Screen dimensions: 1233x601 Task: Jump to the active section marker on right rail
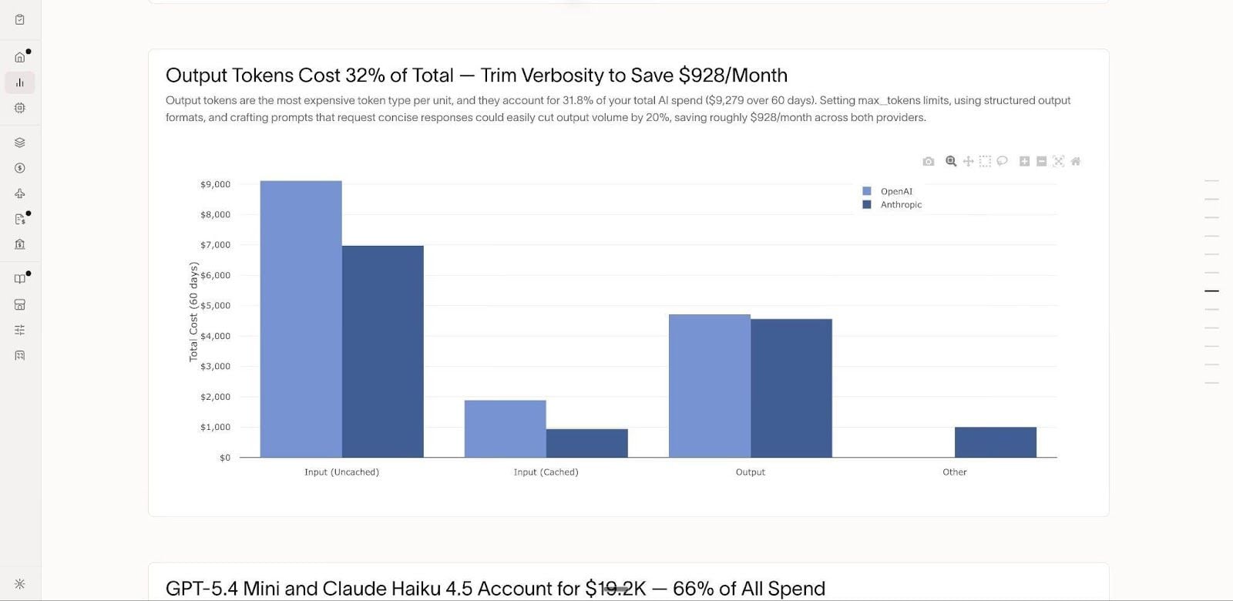tap(1211, 291)
